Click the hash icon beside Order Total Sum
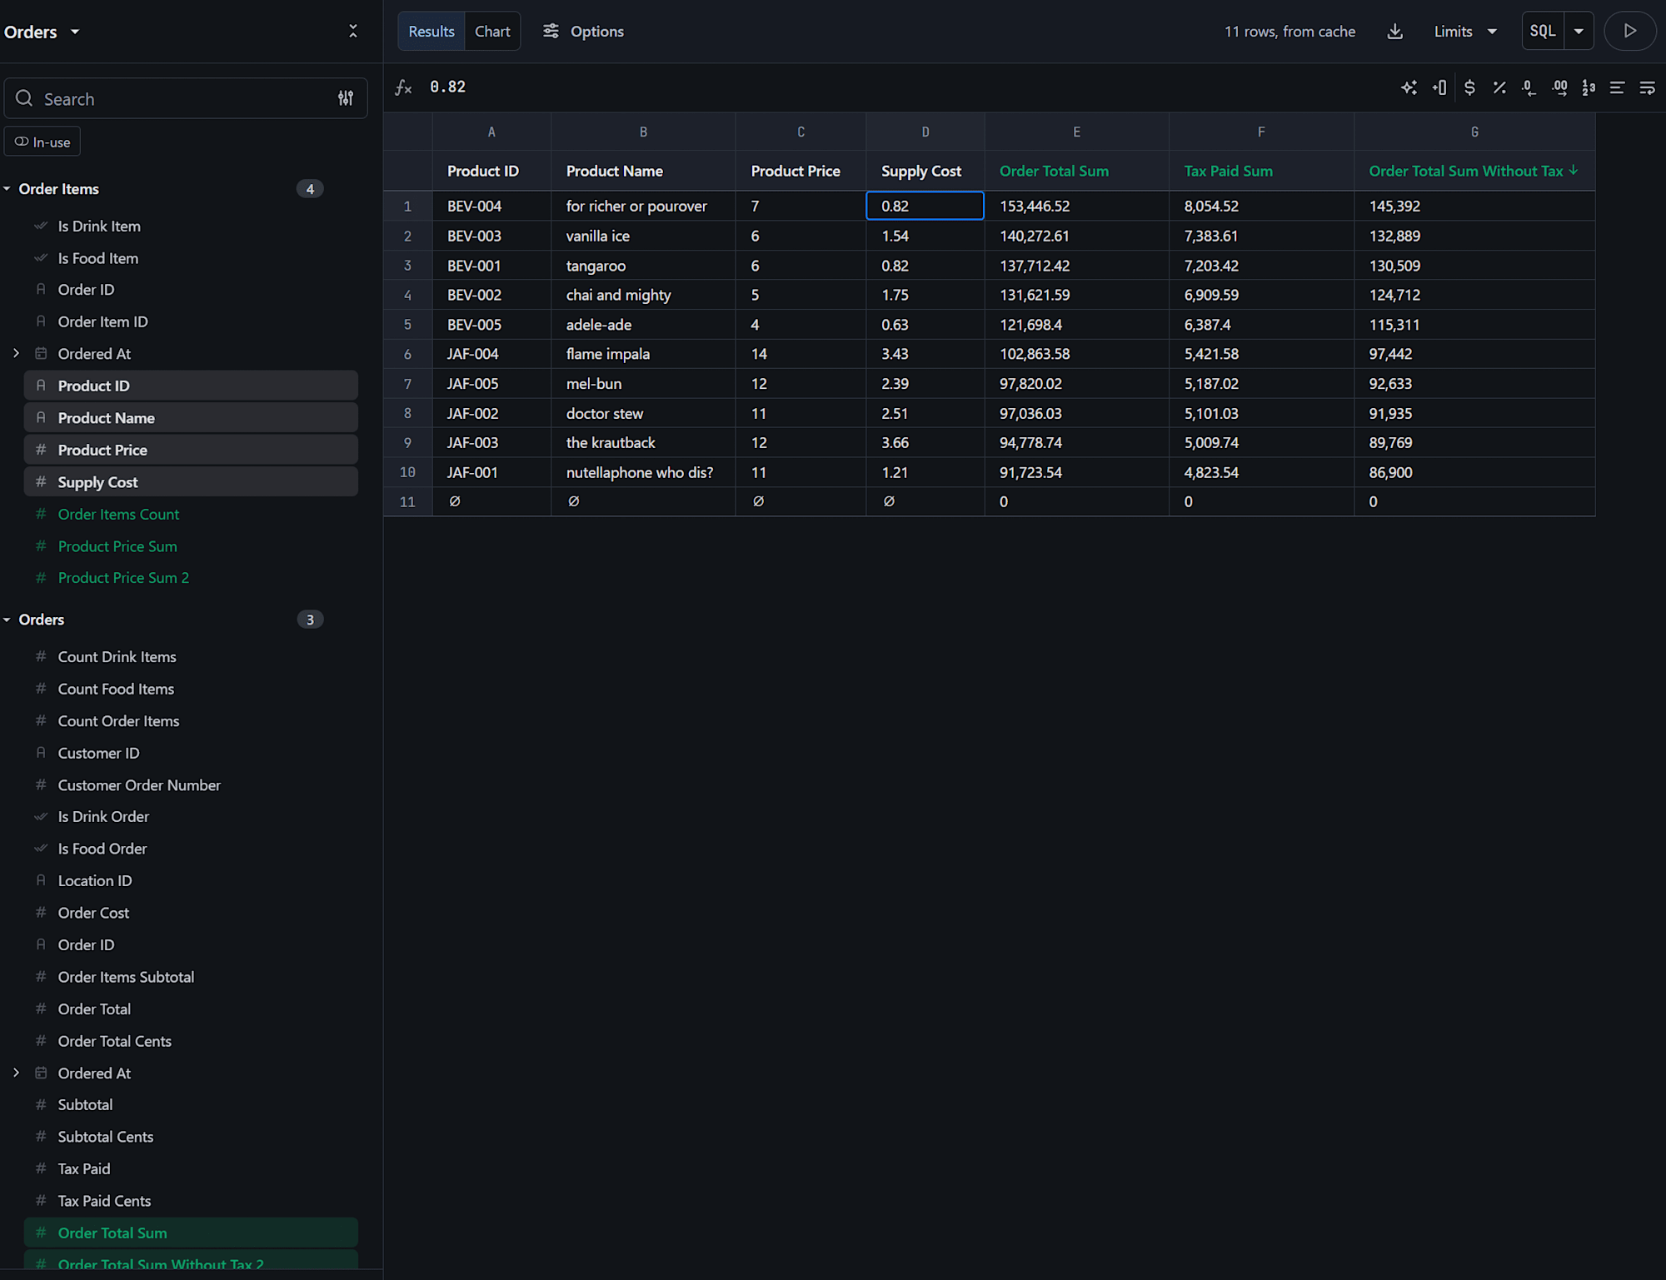 (x=41, y=1233)
